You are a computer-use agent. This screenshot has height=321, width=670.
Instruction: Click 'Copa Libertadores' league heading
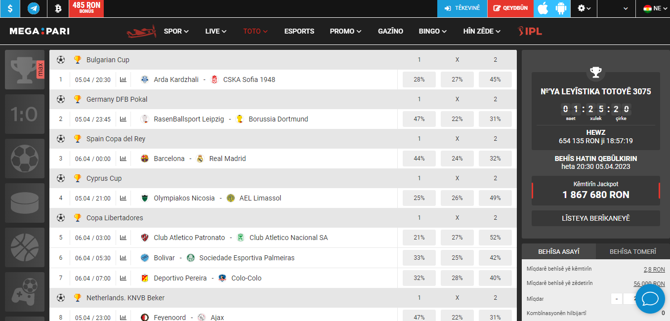115,218
